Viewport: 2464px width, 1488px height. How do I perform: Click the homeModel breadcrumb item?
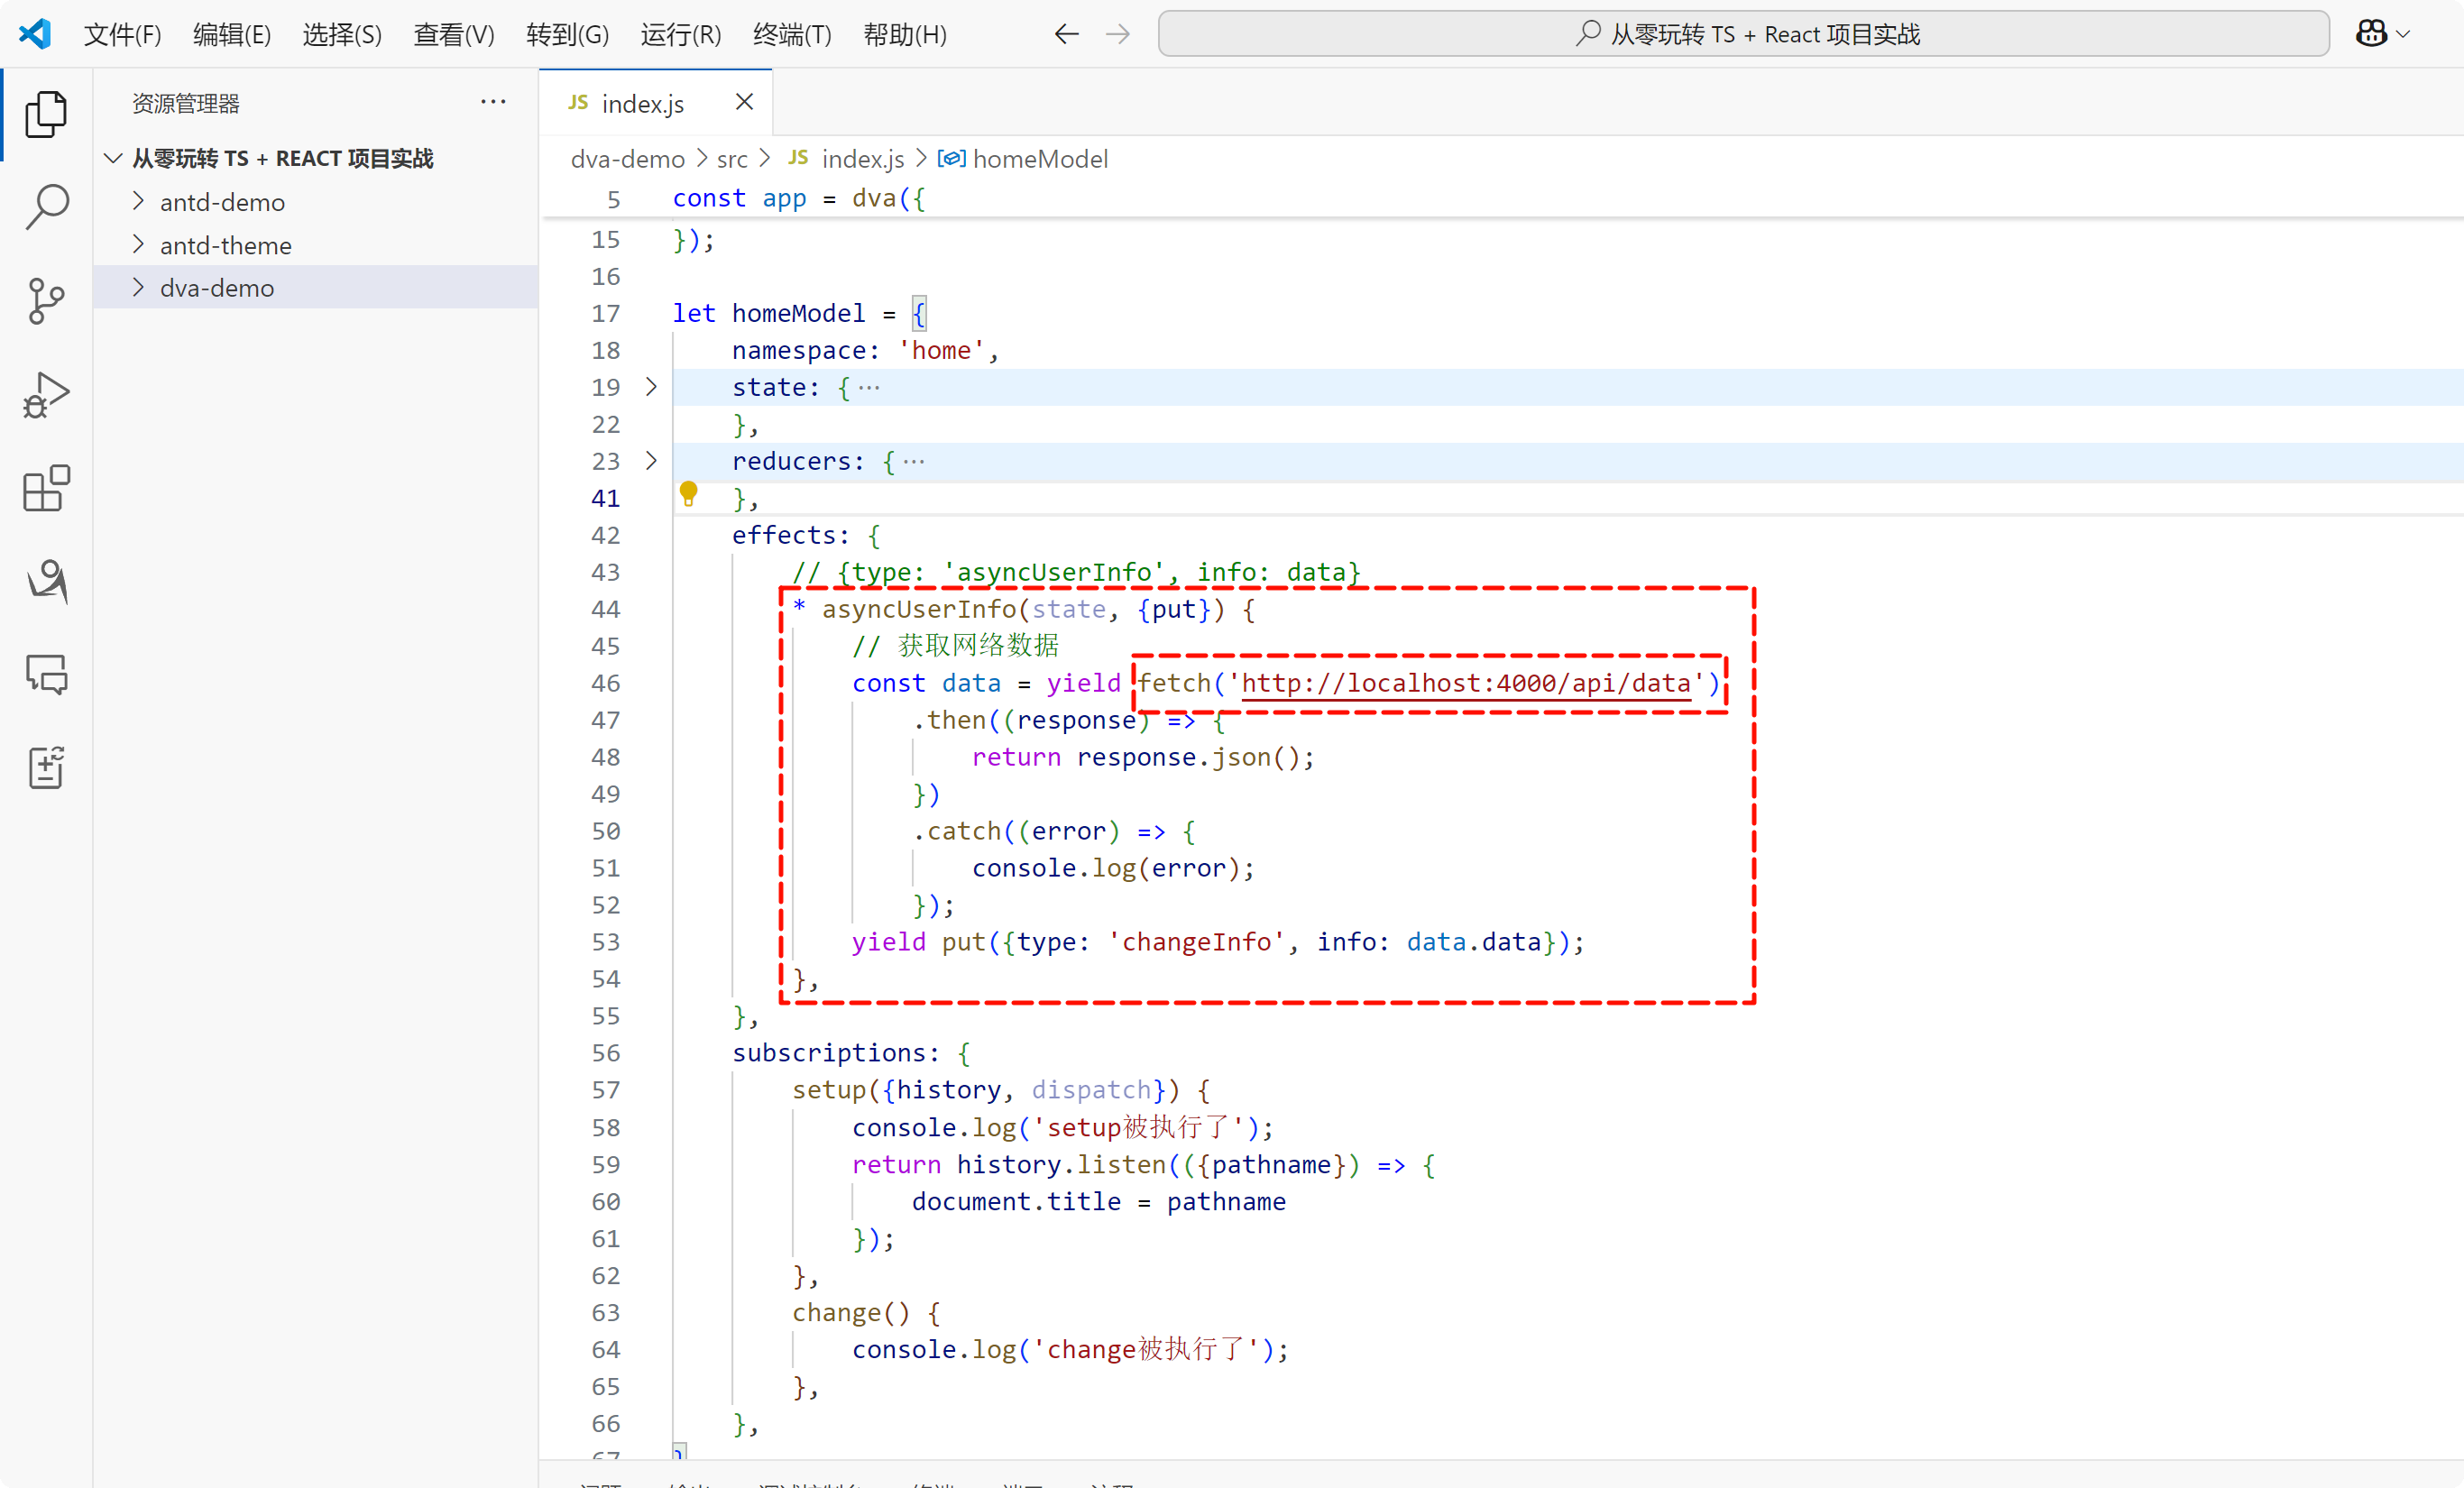pos(1039,159)
